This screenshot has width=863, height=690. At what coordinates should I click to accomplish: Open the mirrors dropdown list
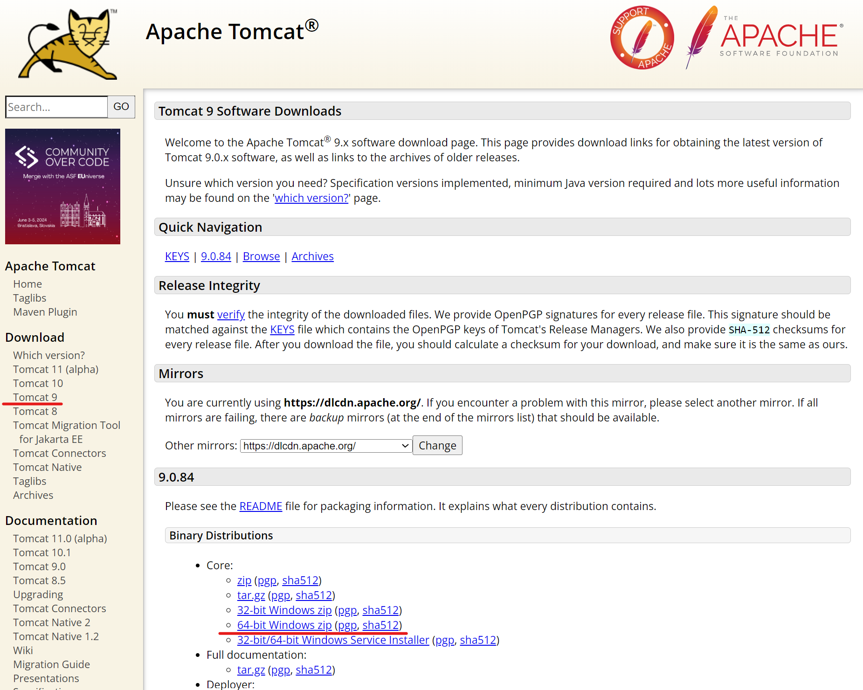tap(326, 446)
